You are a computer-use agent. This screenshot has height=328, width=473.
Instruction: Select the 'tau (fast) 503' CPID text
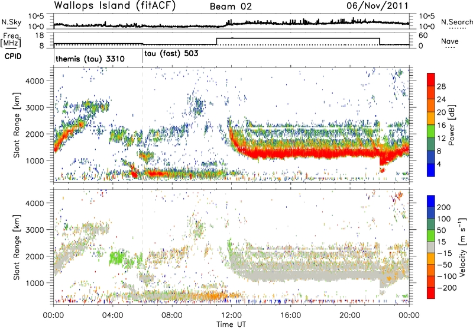pyautogui.click(x=171, y=54)
